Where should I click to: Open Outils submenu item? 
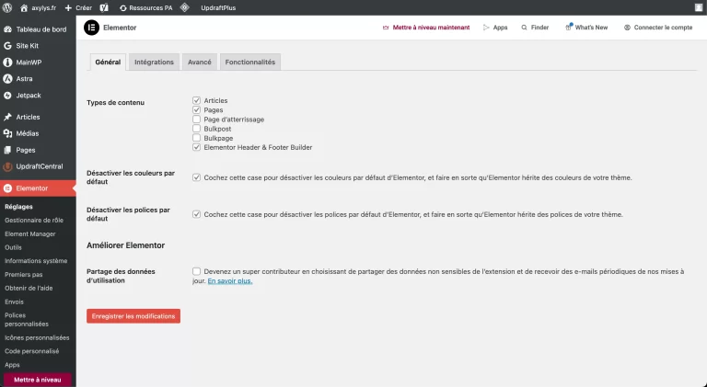coord(13,247)
